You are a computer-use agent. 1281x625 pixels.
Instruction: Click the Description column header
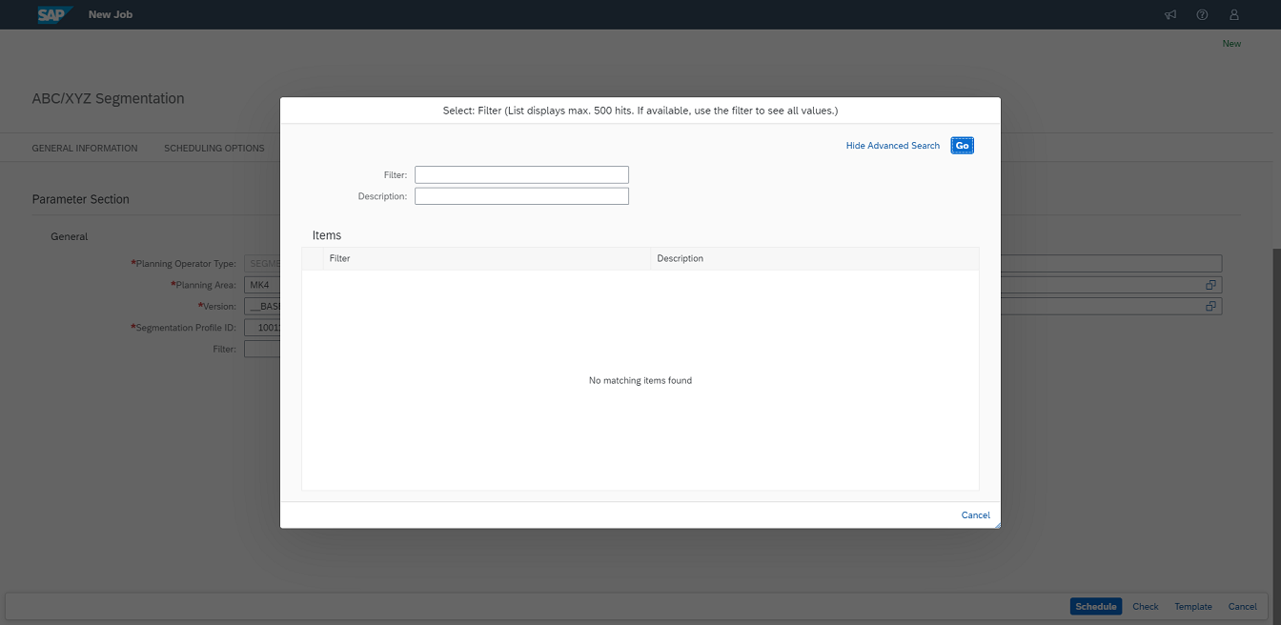click(x=815, y=258)
